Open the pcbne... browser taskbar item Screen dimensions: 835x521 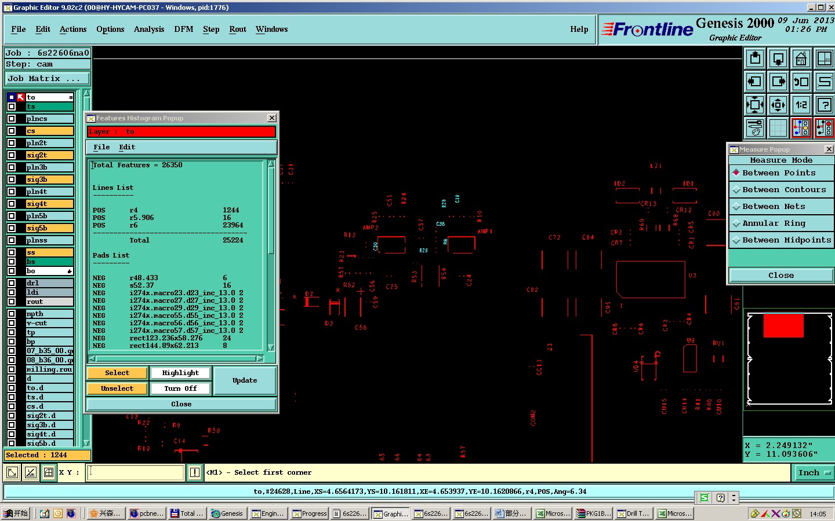[x=147, y=513]
